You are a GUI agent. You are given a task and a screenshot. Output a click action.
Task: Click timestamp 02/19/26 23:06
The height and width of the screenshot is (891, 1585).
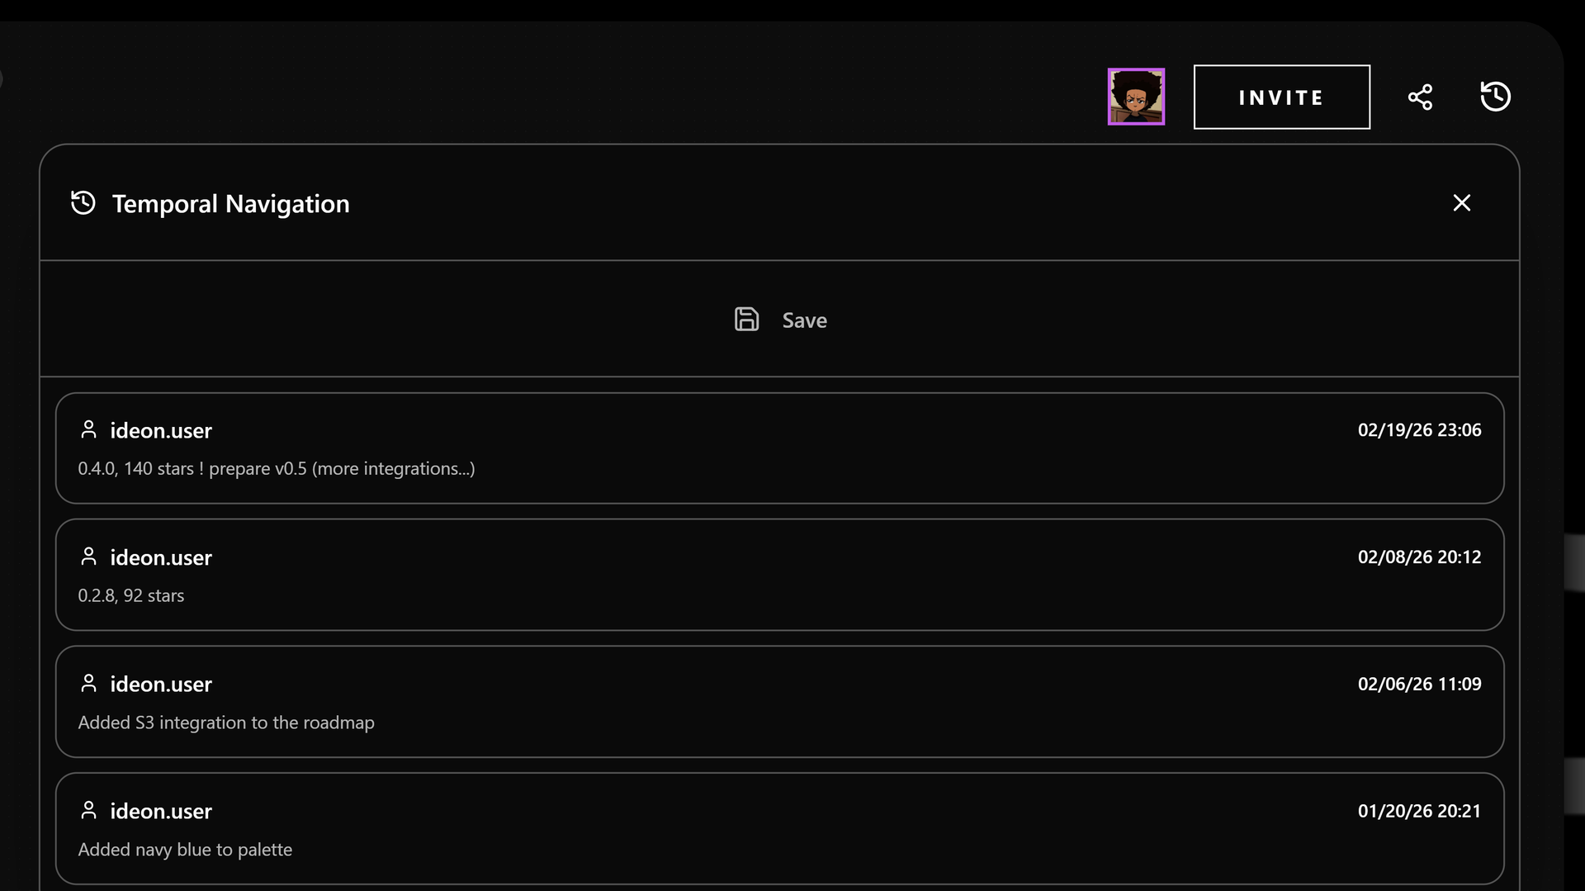[1419, 430]
